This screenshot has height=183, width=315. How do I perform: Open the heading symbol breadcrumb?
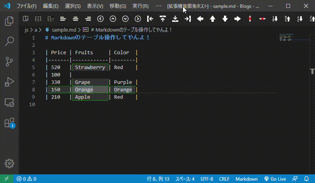pos(131,30)
